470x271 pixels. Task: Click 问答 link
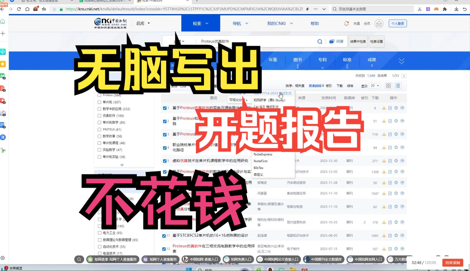click(337, 41)
